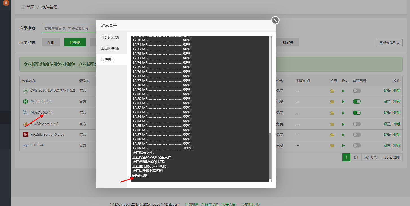Screen dimensions: 410x206
Task: Disable homepage display for Nginx 1.17.2
Action: pyautogui.click(x=357, y=101)
